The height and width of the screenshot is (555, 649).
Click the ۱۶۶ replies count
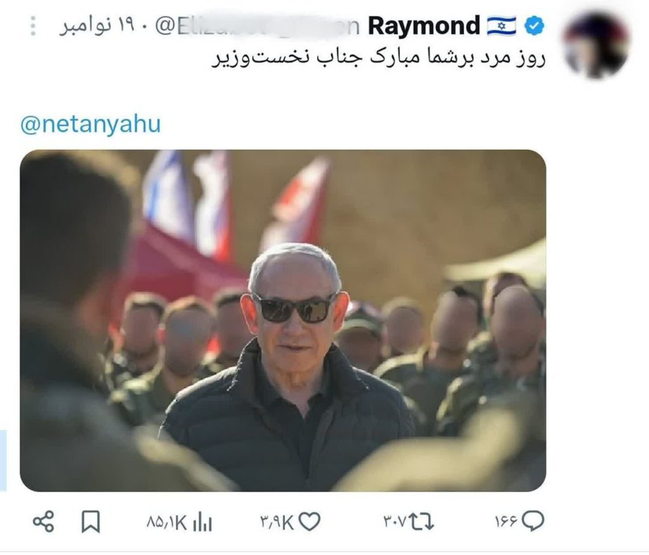[506, 521]
